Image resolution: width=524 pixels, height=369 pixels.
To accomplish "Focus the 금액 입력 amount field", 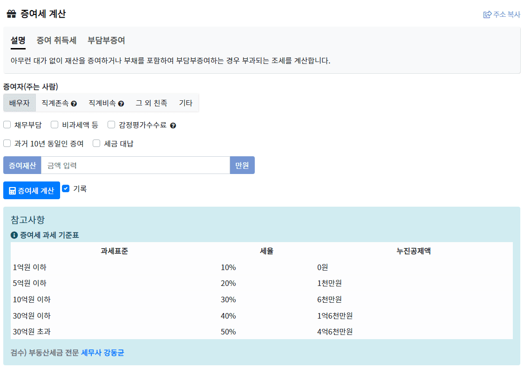I will pos(136,165).
